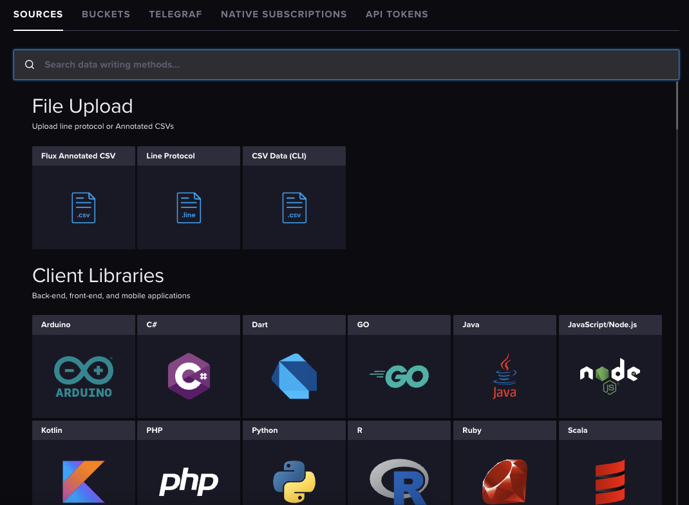Select the Line Protocol .line file icon

click(189, 207)
